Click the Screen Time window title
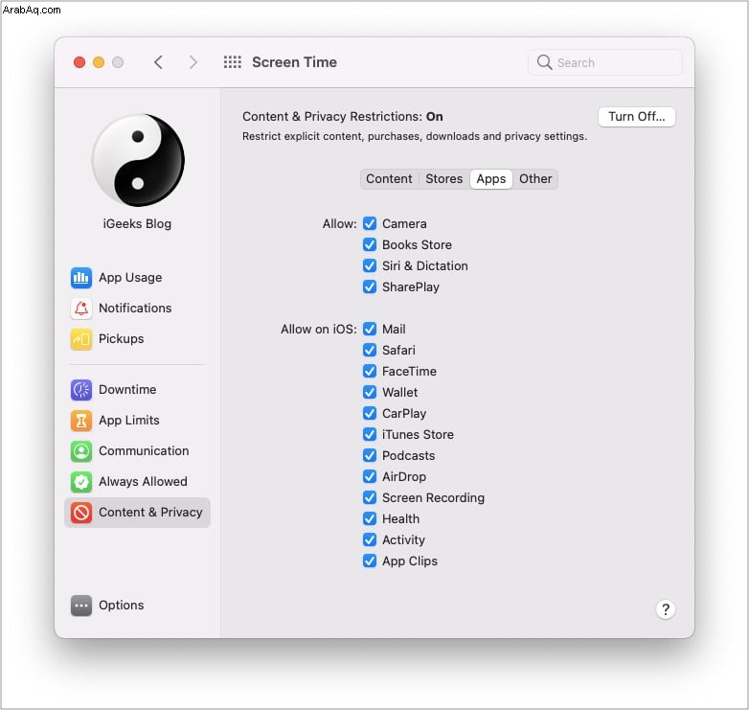Image resolution: width=749 pixels, height=710 pixels. pyautogui.click(x=294, y=62)
